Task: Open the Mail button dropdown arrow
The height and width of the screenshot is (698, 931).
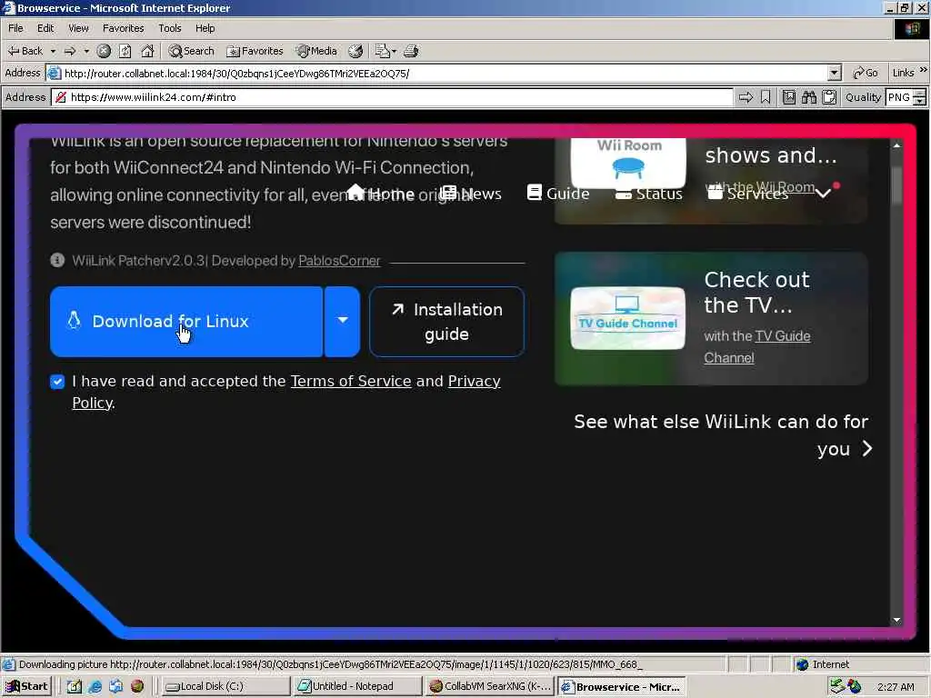Action: (x=394, y=51)
